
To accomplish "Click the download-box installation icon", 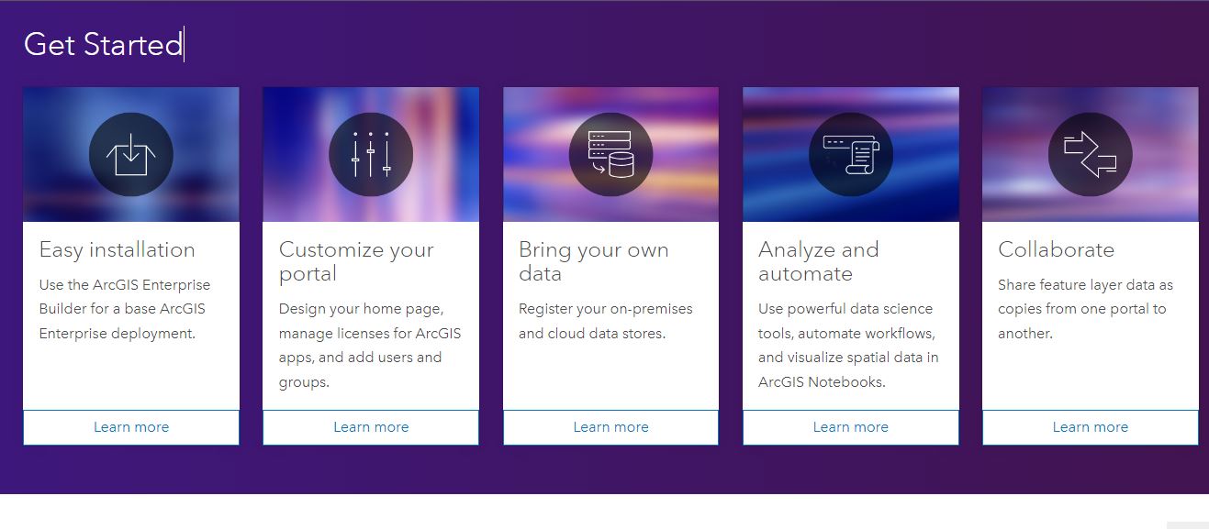I will [x=130, y=154].
